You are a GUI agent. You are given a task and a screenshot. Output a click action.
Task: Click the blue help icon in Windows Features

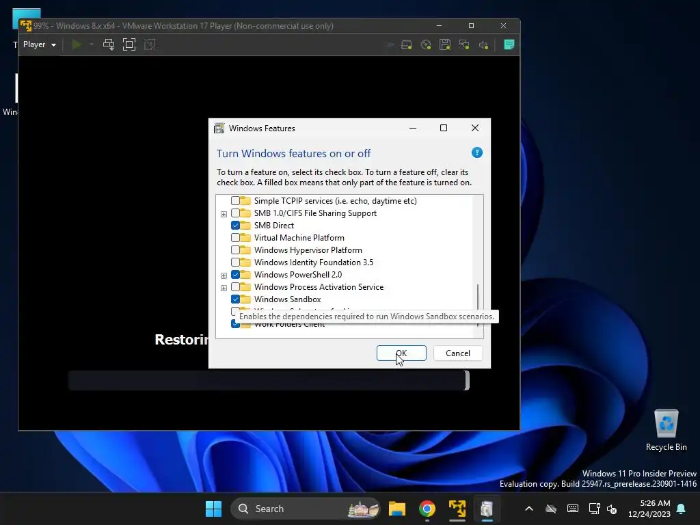point(476,152)
